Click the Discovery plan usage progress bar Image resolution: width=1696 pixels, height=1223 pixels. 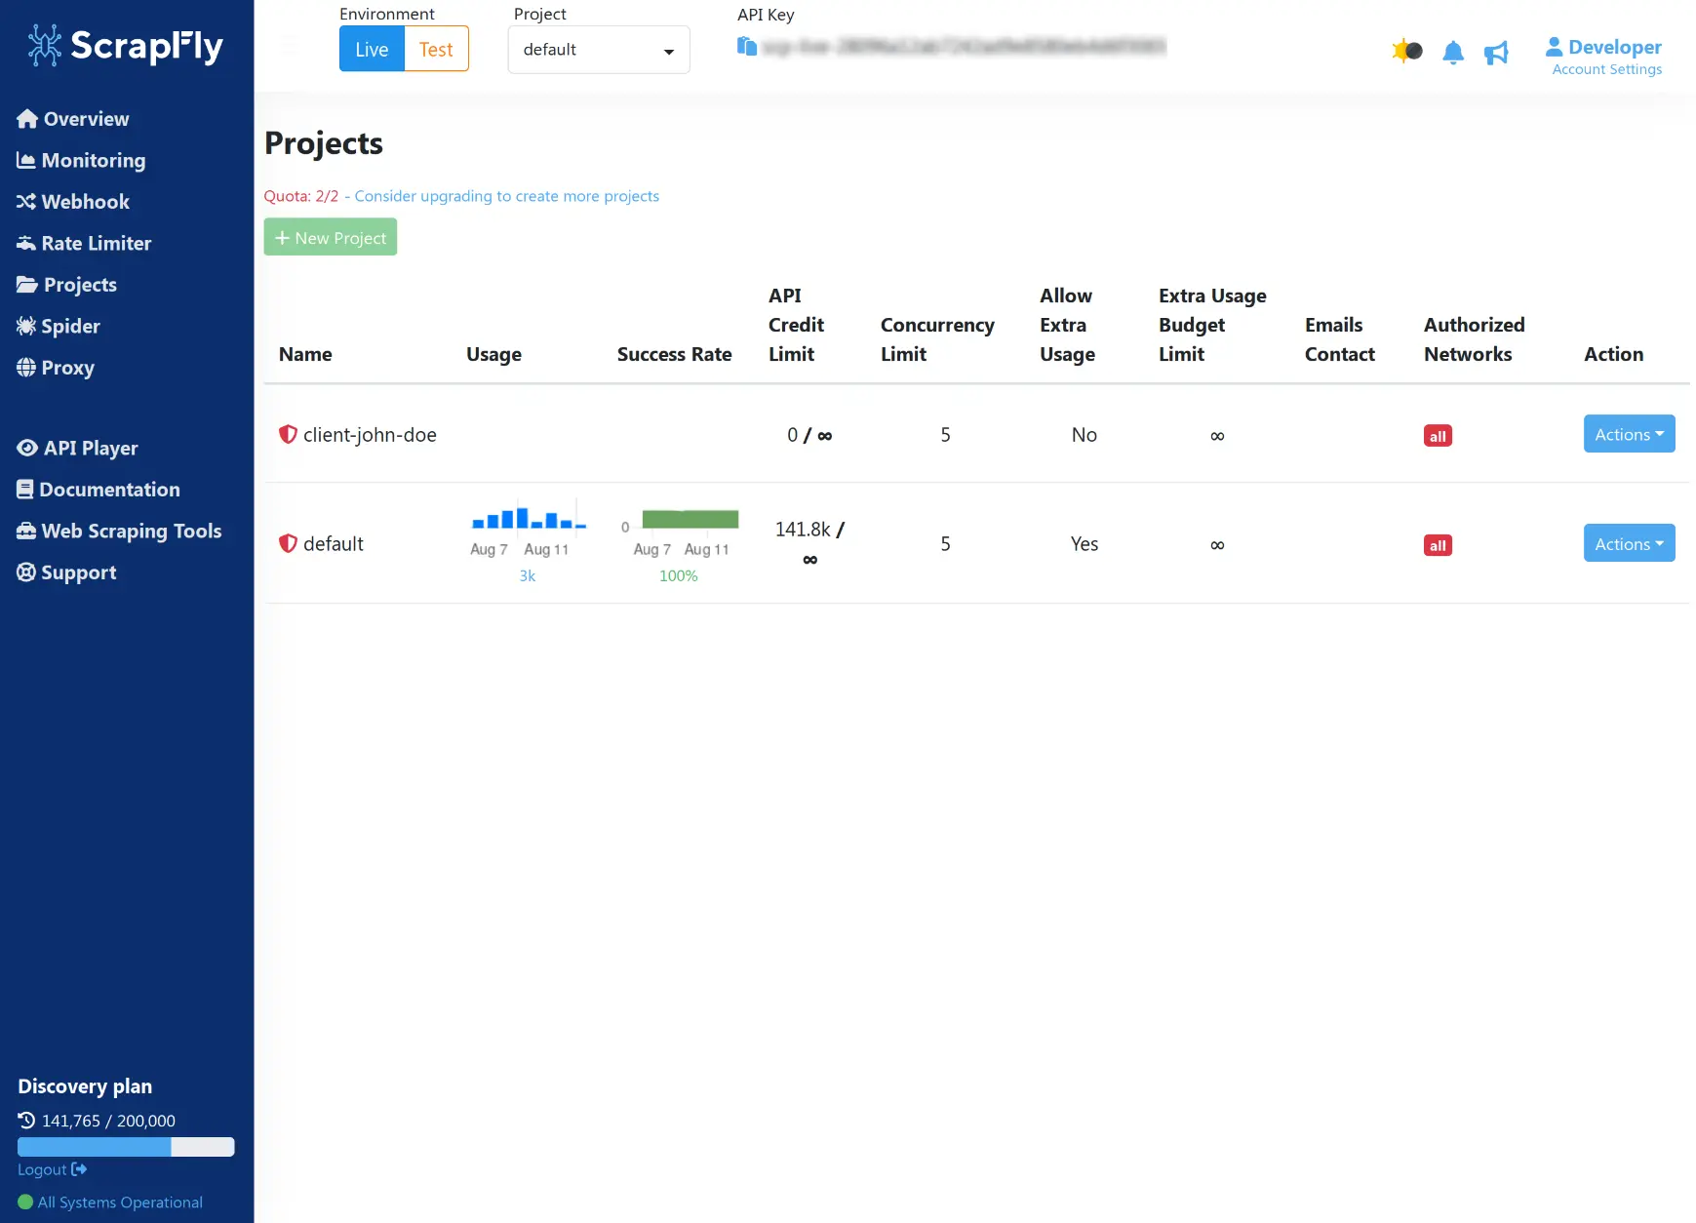coord(125,1147)
